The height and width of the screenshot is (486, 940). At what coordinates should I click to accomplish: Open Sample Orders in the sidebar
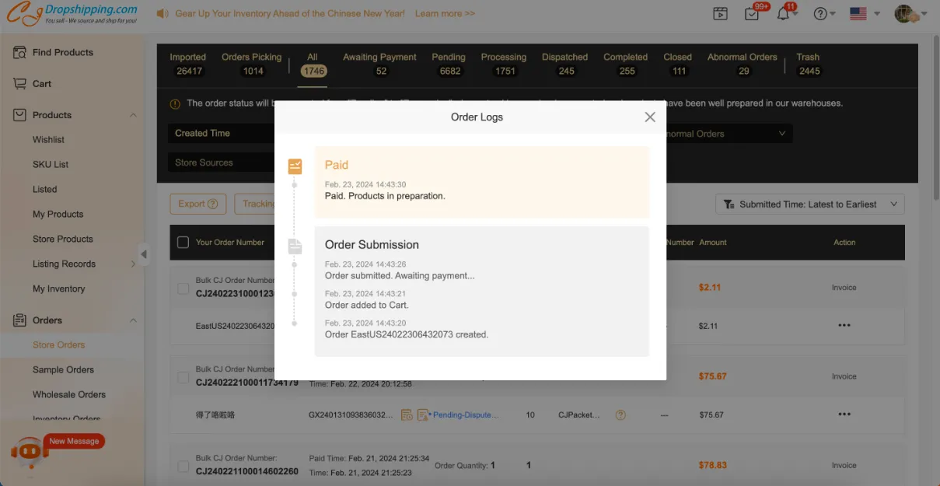point(63,370)
